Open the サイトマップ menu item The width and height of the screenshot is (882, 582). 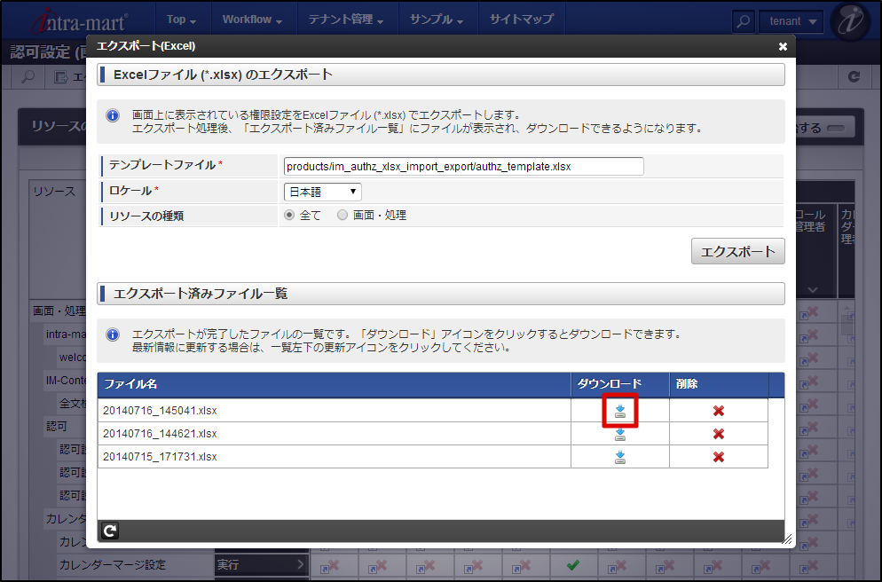(x=522, y=19)
